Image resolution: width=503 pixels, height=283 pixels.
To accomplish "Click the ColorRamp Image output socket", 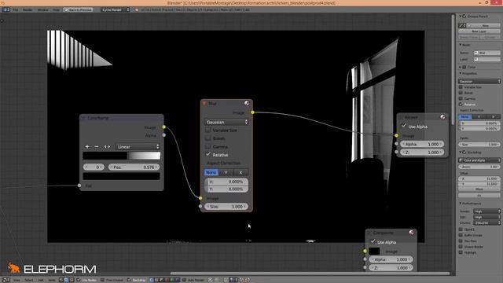I will coord(164,127).
